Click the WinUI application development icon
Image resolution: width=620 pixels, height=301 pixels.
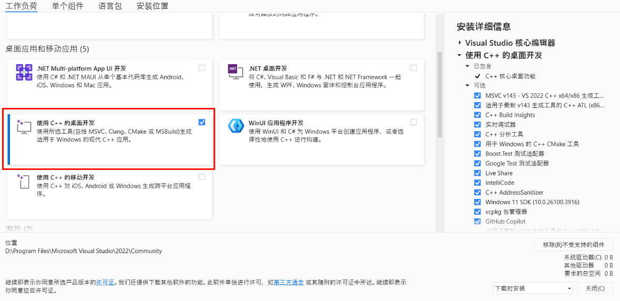pyautogui.click(x=236, y=127)
